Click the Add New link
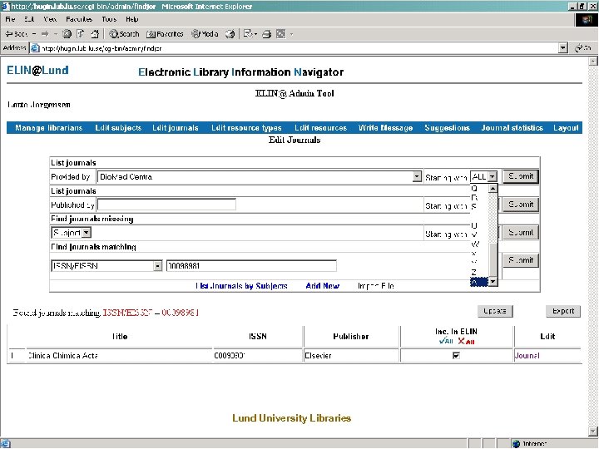The width and height of the screenshot is (599, 449). 323,286
